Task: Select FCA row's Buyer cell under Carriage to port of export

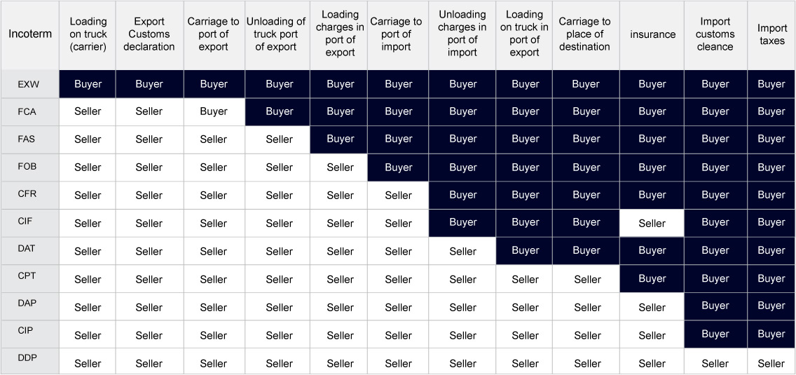Action: click(214, 111)
